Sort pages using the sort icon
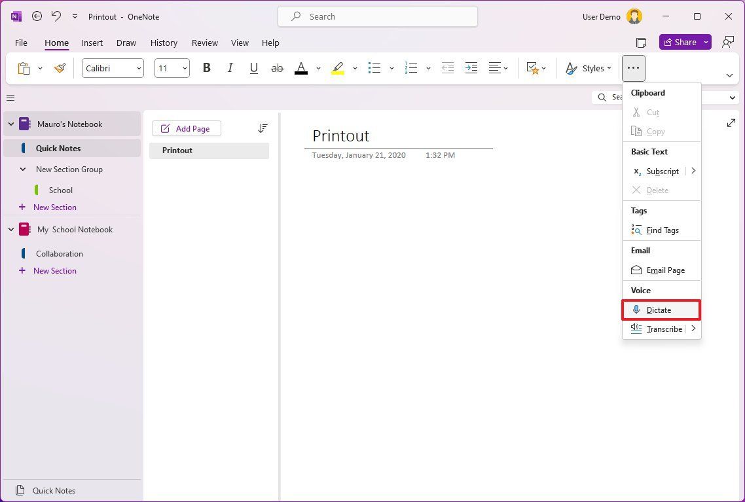745x502 pixels. pyautogui.click(x=263, y=128)
